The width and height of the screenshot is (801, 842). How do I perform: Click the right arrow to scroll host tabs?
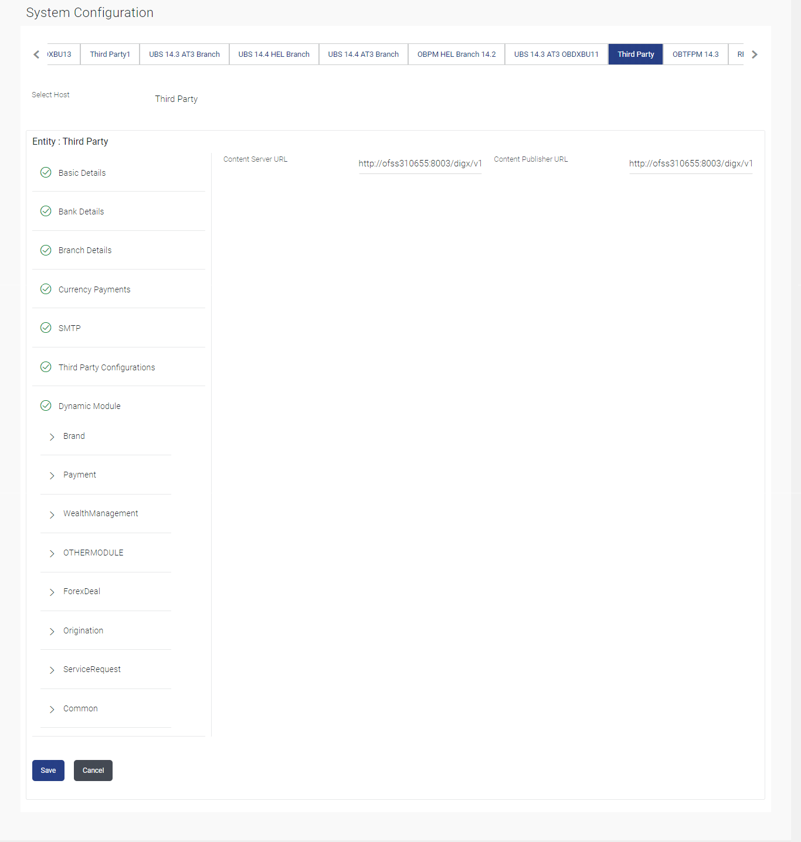tap(755, 54)
